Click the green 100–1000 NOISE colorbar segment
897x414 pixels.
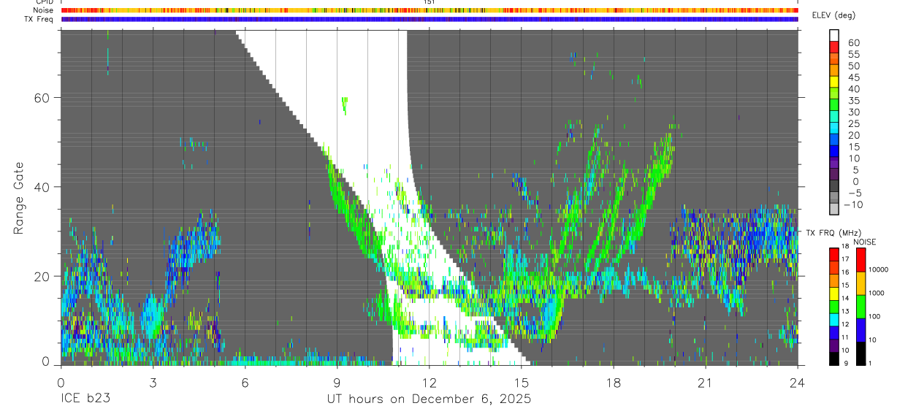coord(860,306)
